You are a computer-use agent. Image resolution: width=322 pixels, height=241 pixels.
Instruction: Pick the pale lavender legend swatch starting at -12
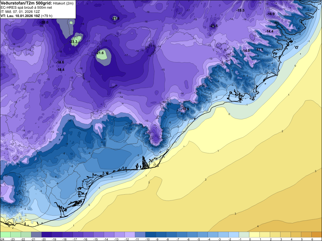coord(130,235)
